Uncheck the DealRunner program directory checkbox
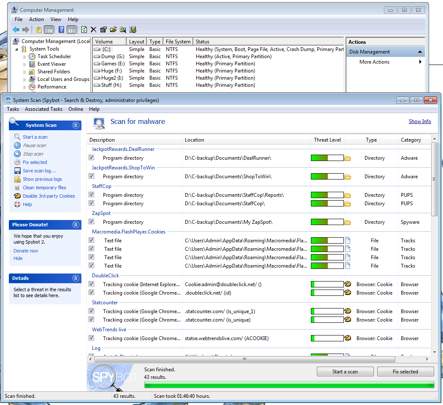 [x=91, y=158]
